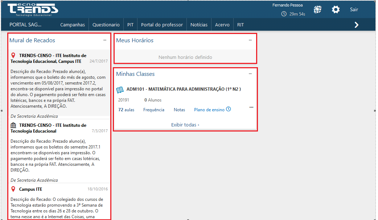The width and height of the screenshot is (378, 220).
Task: Open the Frequência link for ADM101
Action: click(154, 110)
